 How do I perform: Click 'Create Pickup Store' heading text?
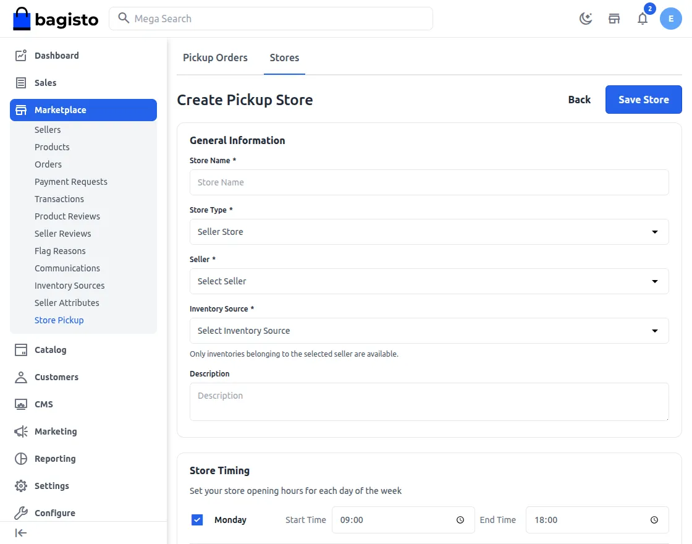(245, 100)
